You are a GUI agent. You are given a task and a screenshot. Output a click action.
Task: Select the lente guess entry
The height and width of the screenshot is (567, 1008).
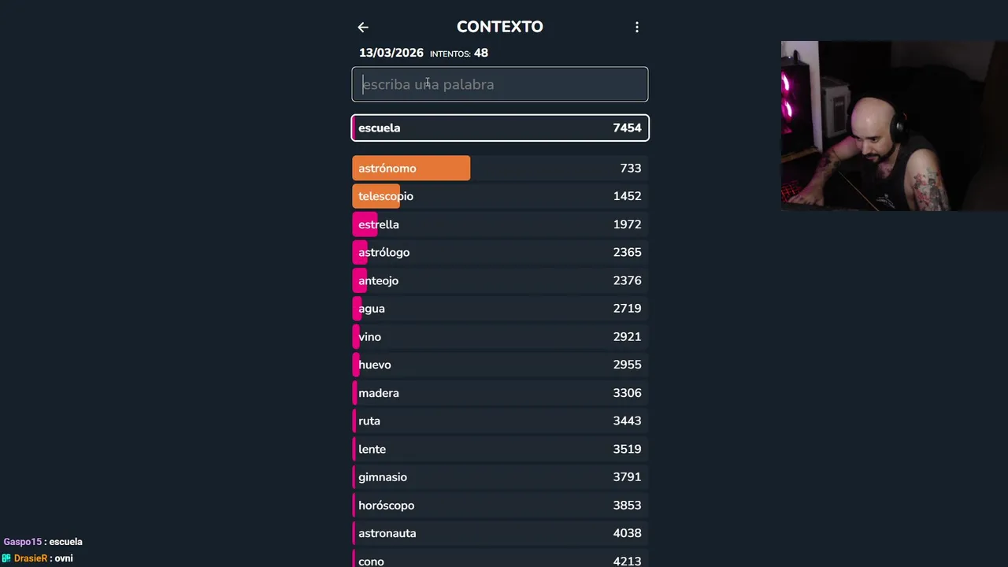click(500, 449)
